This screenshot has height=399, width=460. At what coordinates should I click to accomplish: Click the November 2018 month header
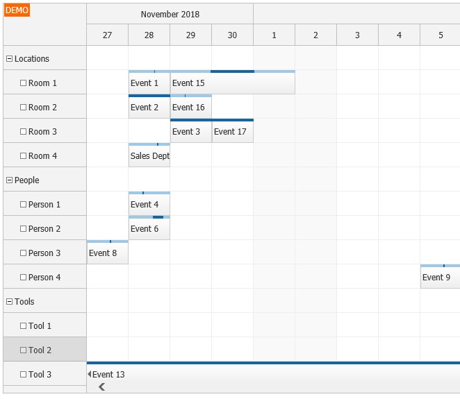click(170, 14)
